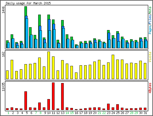Select the green day 15 axis label

(72, 113)
